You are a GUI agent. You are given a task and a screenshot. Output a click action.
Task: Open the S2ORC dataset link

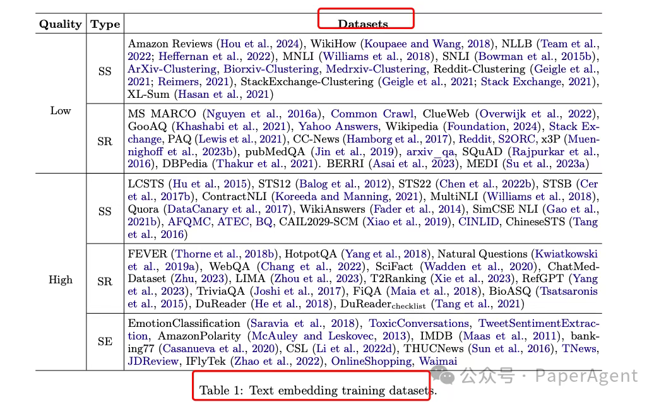point(517,139)
